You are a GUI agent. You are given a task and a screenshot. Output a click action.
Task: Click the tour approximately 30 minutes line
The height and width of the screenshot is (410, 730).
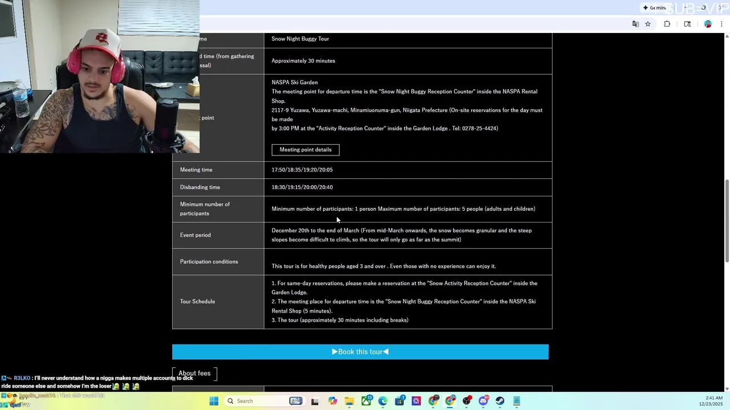point(340,320)
